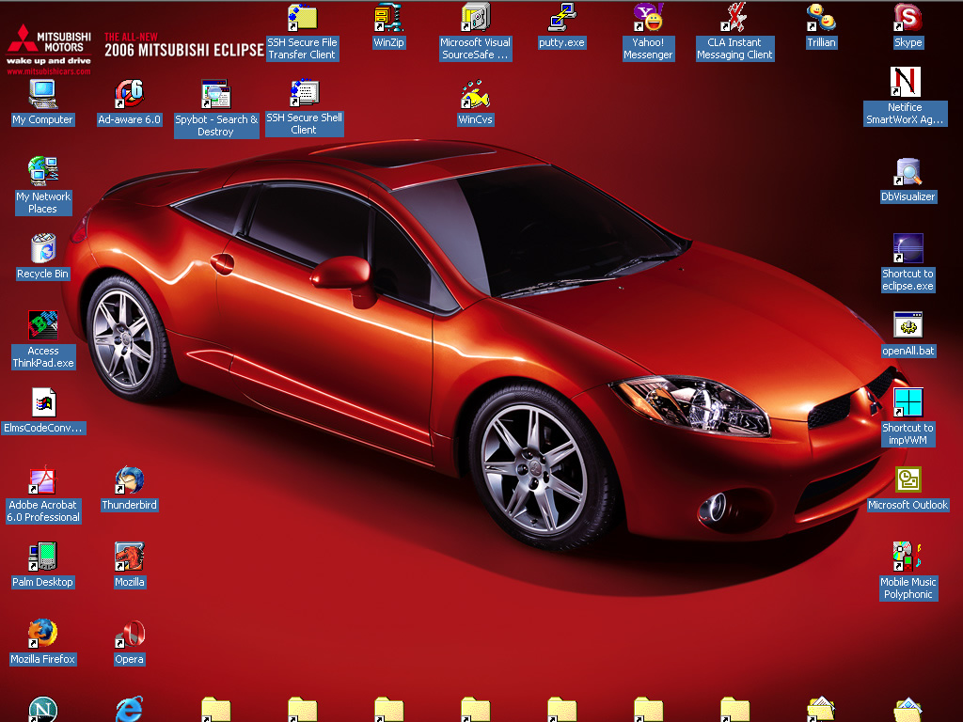963x722 pixels.
Task: Select the CLA Instant Messaging Client icon
Action: (734, 18)
